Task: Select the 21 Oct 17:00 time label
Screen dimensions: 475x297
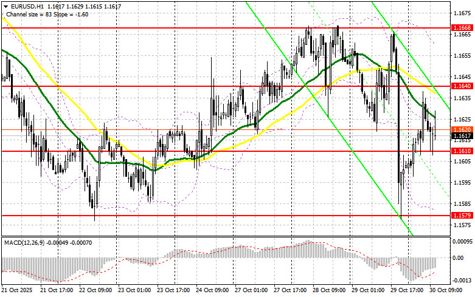Action: pos(57,290)
